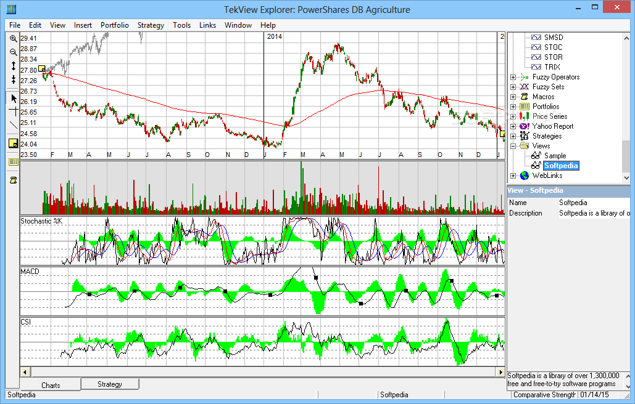This screenshot has width=635, height=404.
Task: Click the yellow note marker on chart start
Action: point(42,69)
